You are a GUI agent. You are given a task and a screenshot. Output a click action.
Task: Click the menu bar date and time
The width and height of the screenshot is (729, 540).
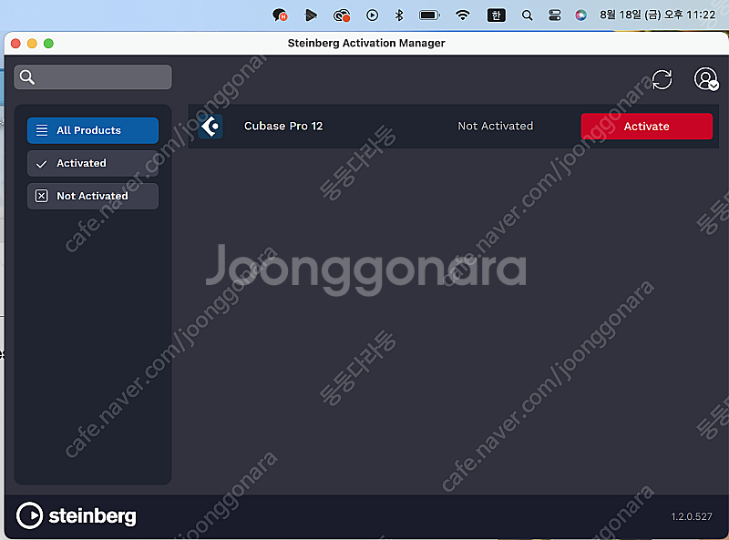pos(657,15)
